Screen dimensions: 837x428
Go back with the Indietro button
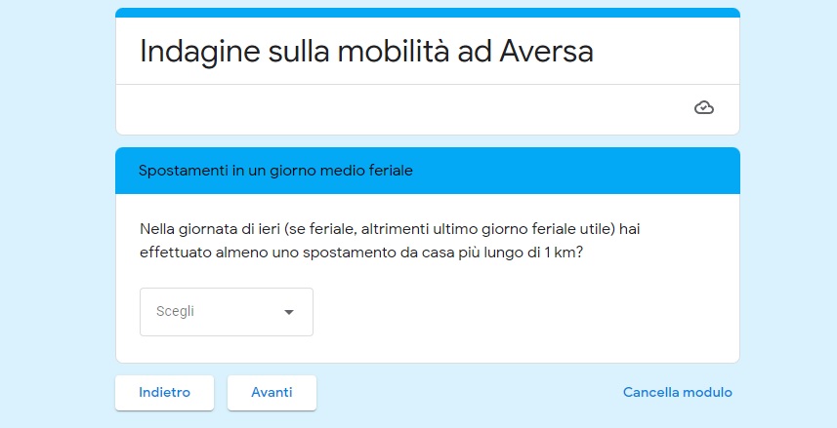coord(164,393)
